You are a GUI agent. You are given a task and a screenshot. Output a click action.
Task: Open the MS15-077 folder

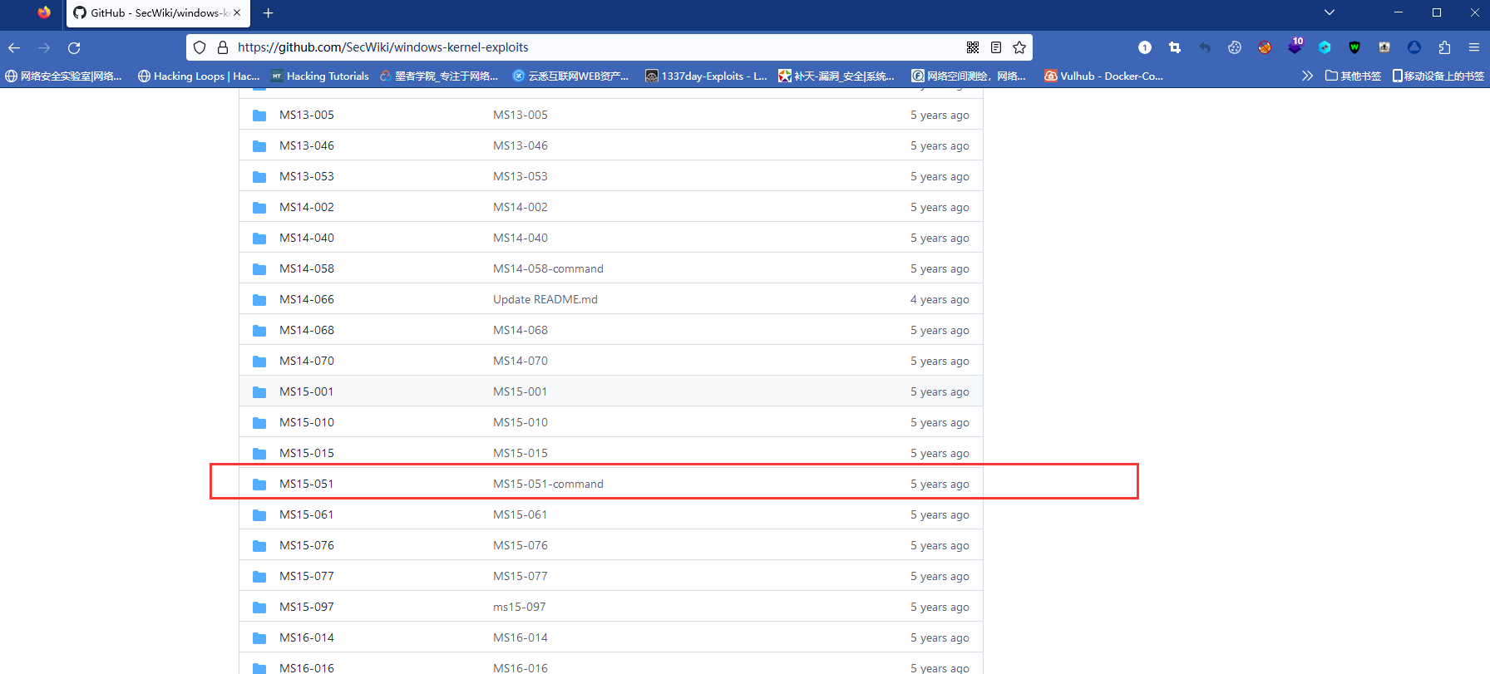pyautogui.click(x=307, y=576)
